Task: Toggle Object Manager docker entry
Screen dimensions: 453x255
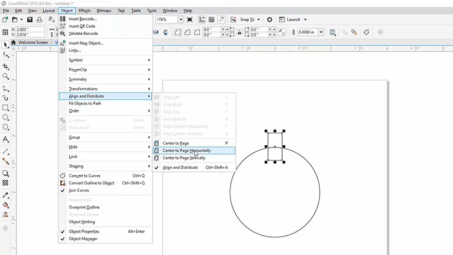Action: 84,239
